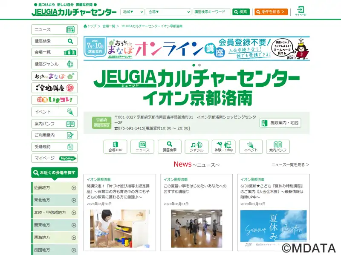The image size is (341, 255).
Task: Click the child playing news thumbnail
Action: pyautogui.click(x=120, y=229)
